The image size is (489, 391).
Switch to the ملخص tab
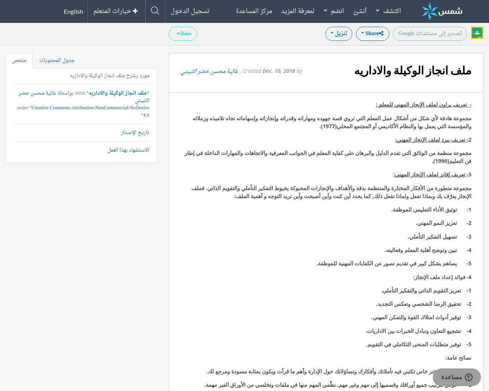pyautogui.click(x=19, y=60)
